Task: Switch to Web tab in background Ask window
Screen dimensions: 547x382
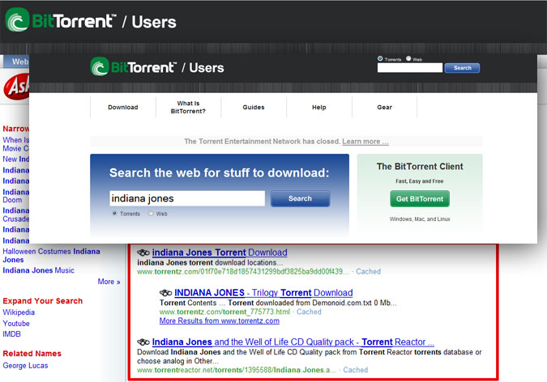Action: point(16,62)
